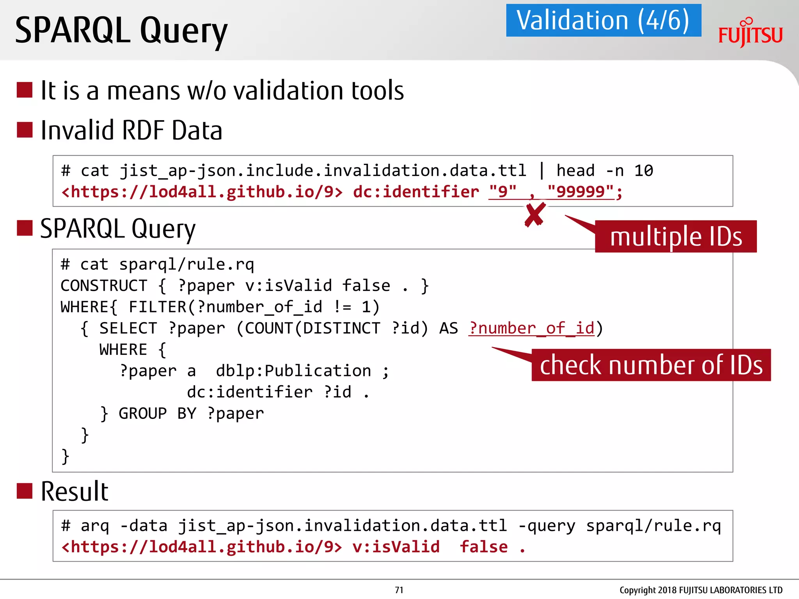Click the 'CONSTRUCT { ?paper v:isValid false . }' line
This screenshot has width=799, height=599.
[245, 286]
